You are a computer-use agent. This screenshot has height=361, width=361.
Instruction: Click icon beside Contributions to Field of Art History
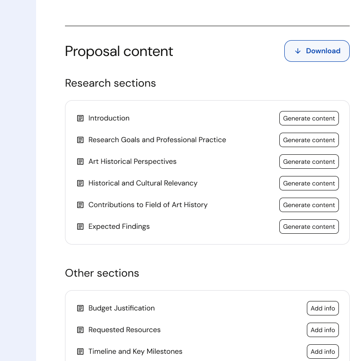(x=80, y=205)
